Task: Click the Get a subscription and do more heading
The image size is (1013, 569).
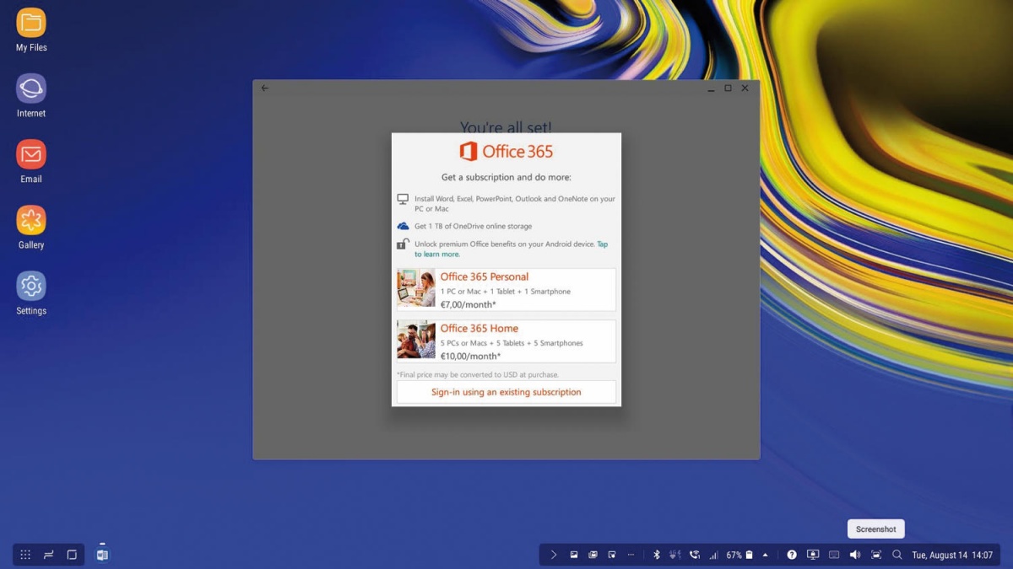Action: [506, 178]
